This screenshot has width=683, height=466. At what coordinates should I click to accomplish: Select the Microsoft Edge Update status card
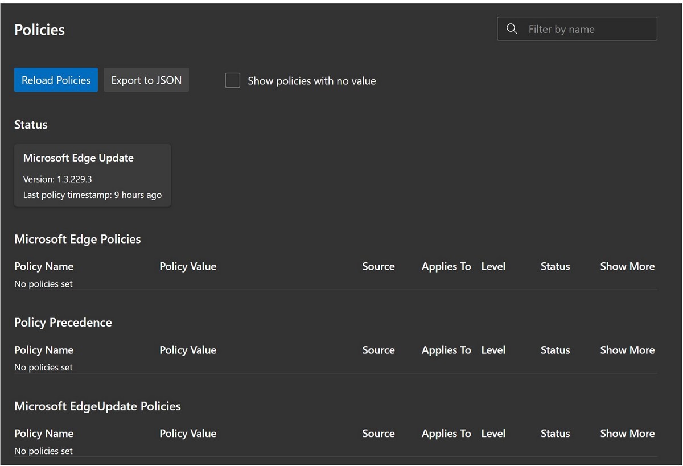pos(92,175)
